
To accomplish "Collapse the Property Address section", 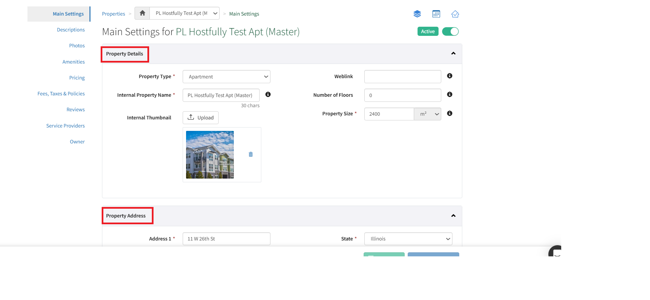I will tap(453, 216).
